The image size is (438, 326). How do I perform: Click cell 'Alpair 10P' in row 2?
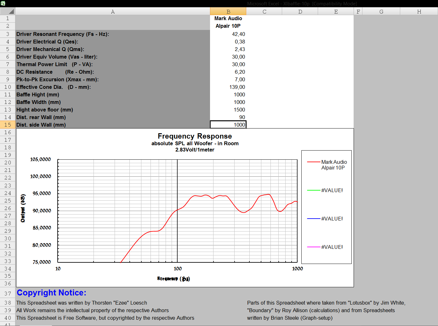click(x=228, y=26)
